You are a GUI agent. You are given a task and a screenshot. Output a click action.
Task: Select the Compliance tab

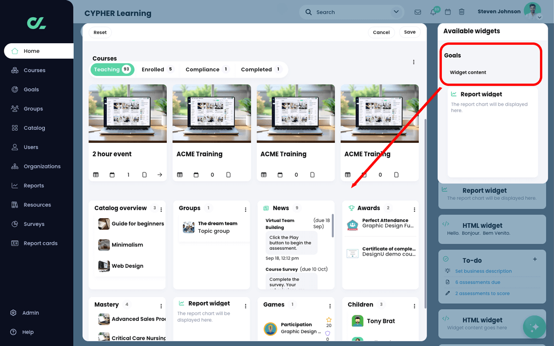[202, 69]
